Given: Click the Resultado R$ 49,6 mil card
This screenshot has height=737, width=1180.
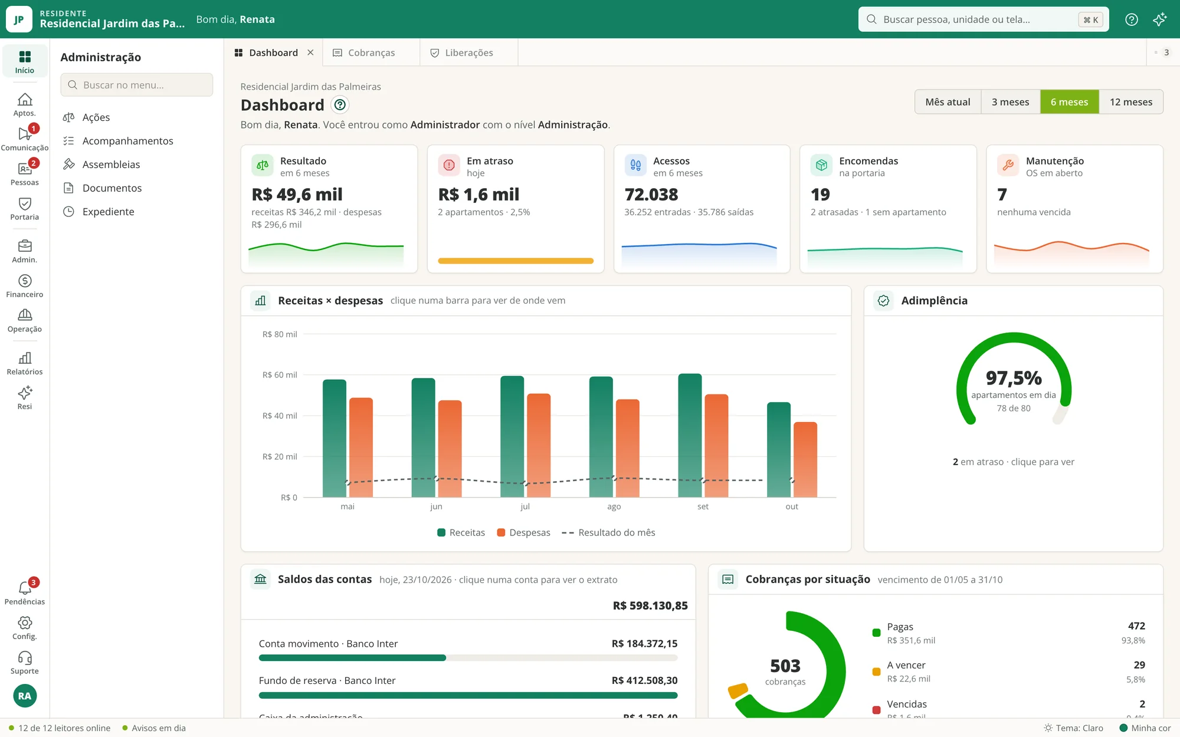Looking at the screenshot, I should click(329, 209).
